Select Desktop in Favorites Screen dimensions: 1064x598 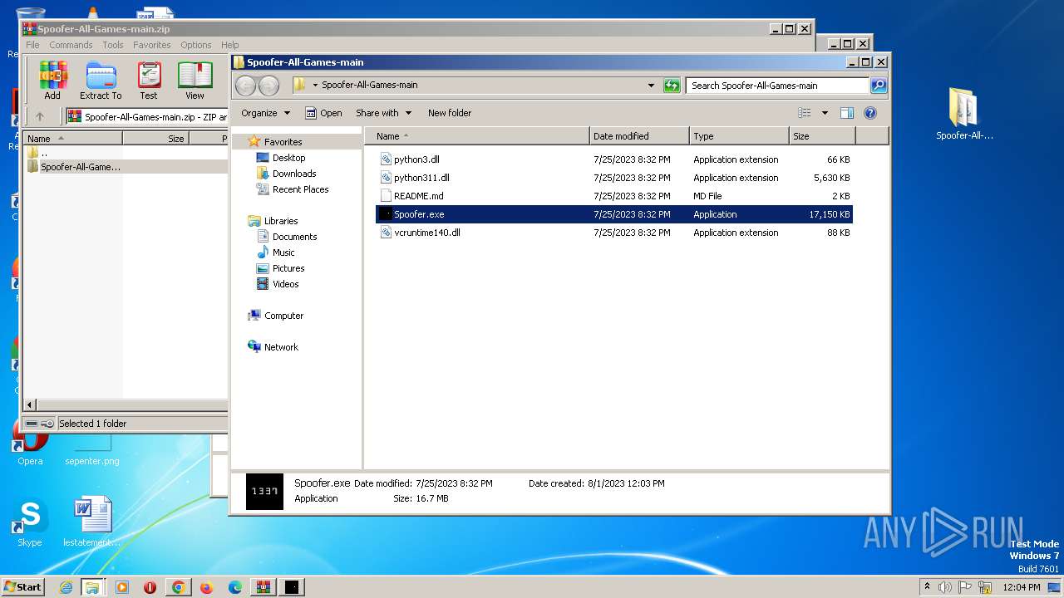tap(288, 158)
